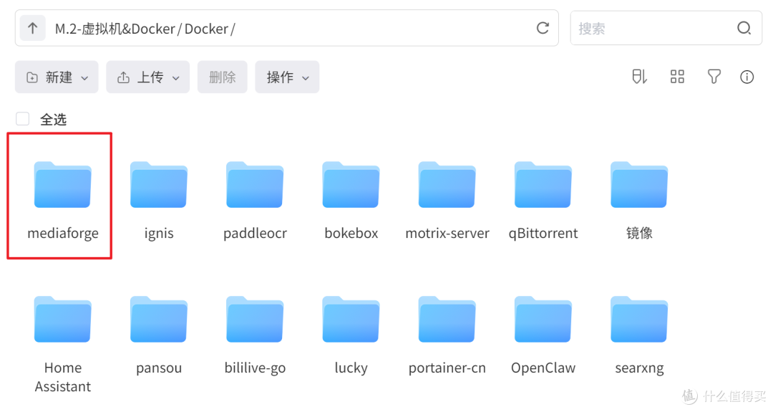This screenshot has width=773, height=412.
Task: Select the portainer-cn folder icon
Action: (x=447, y=320)
